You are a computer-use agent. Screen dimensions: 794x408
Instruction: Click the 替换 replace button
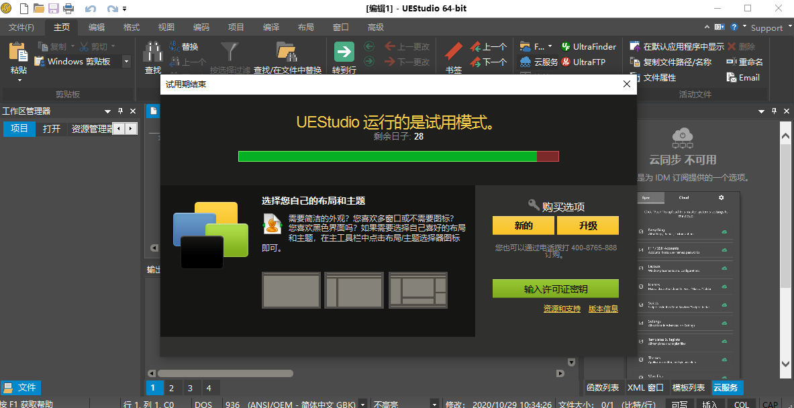[183, 46]
